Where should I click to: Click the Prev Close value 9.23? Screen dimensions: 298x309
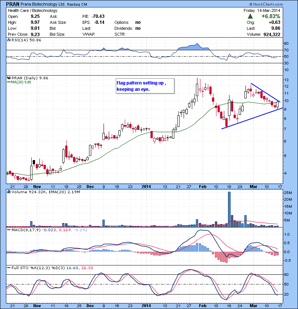[35, 34]
